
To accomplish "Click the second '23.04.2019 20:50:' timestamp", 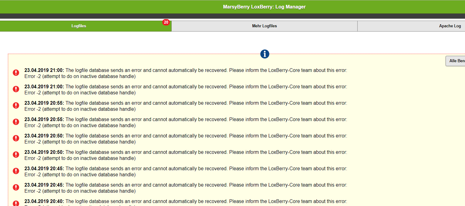I will pyautogui.click(x=44, y=152).
